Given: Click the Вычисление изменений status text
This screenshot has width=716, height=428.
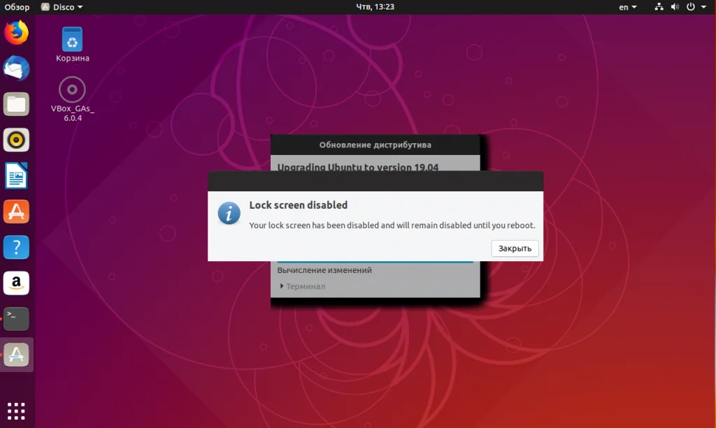Looking at the screenshot, I should point(324,270).
